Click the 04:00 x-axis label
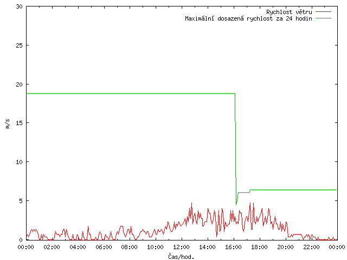The width and height of the screenshot is (347, 260). [78, 247]
